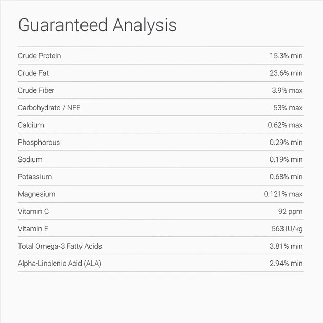The height and width of the screenshot is (323, 323).
Task: Select the 563 IU/kg Vitamin E value
Action: [287, 229]
